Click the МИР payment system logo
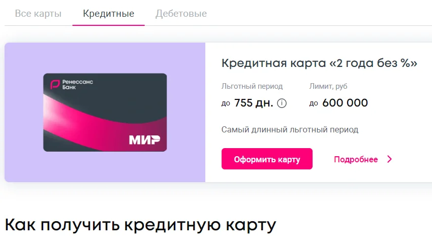The height and width of the screenshot is (245, 432). 144,139
